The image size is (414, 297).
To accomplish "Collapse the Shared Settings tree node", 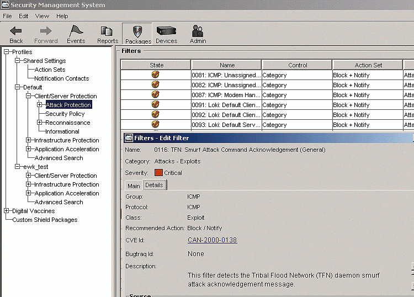I will (x=18, y=61).
